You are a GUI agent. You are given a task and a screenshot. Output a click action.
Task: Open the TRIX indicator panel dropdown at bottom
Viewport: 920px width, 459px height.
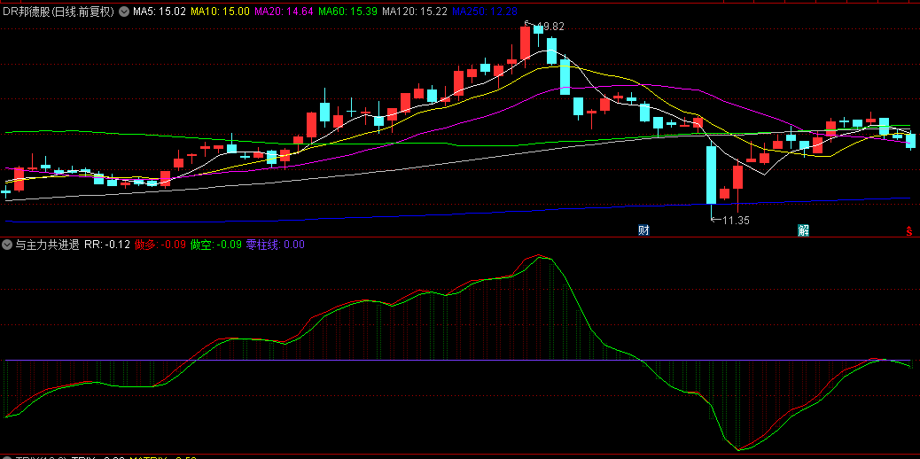pyautogui.click(x=7, y=457)
